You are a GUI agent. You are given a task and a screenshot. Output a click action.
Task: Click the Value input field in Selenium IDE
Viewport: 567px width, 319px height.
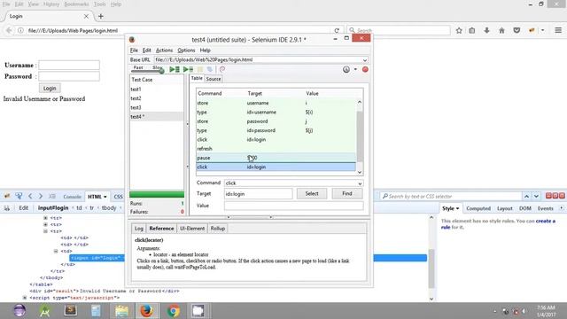pos(293,206)
